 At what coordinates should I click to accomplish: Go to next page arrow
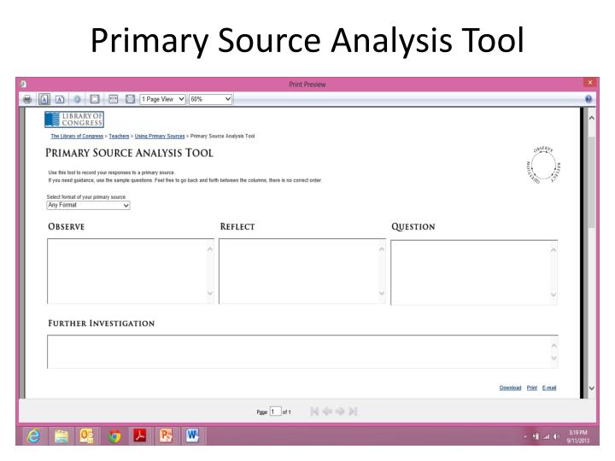(340, 411)
